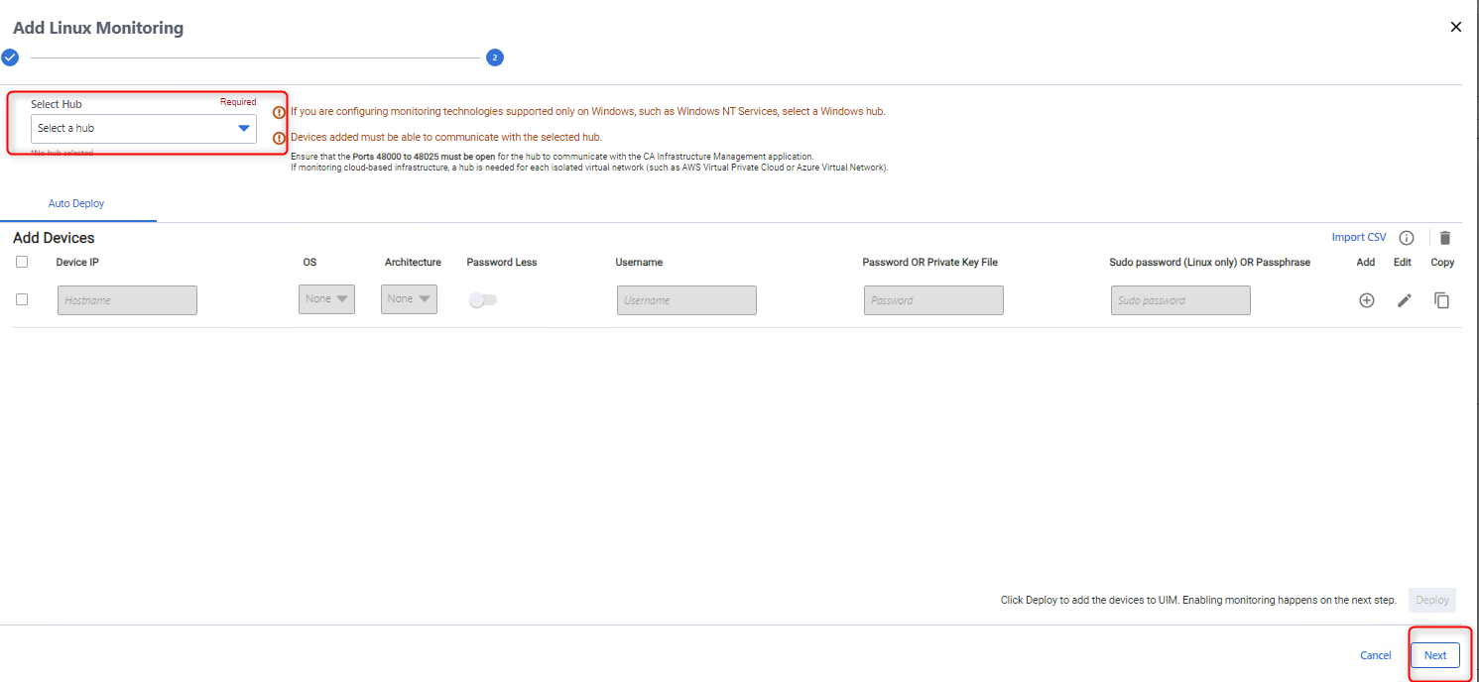Click the info icon beside Import CSV
Viewport: 1479px width, 682px height.
(x=1406, y=238)
